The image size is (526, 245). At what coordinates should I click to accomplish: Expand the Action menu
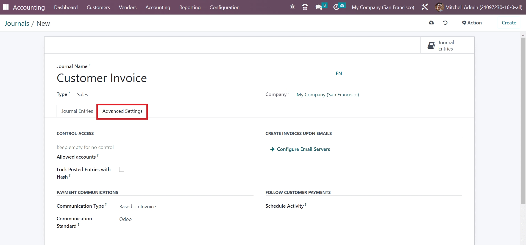[x=472, y=23]
